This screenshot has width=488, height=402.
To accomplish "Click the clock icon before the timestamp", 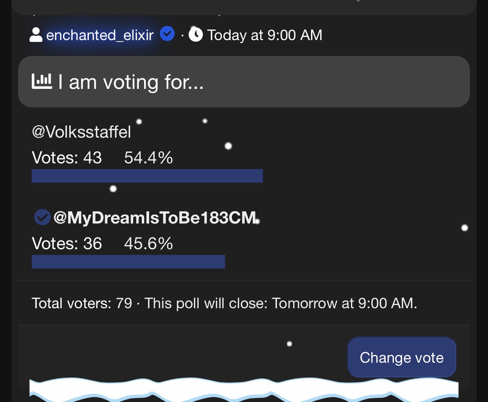I will pos(196,35).
